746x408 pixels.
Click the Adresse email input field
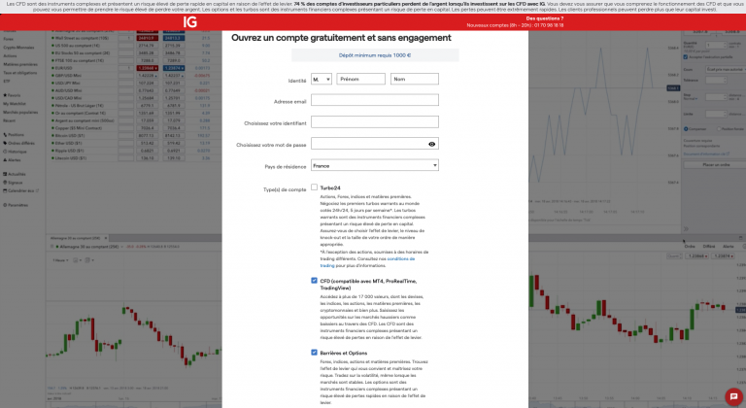[x=375, y=100]
